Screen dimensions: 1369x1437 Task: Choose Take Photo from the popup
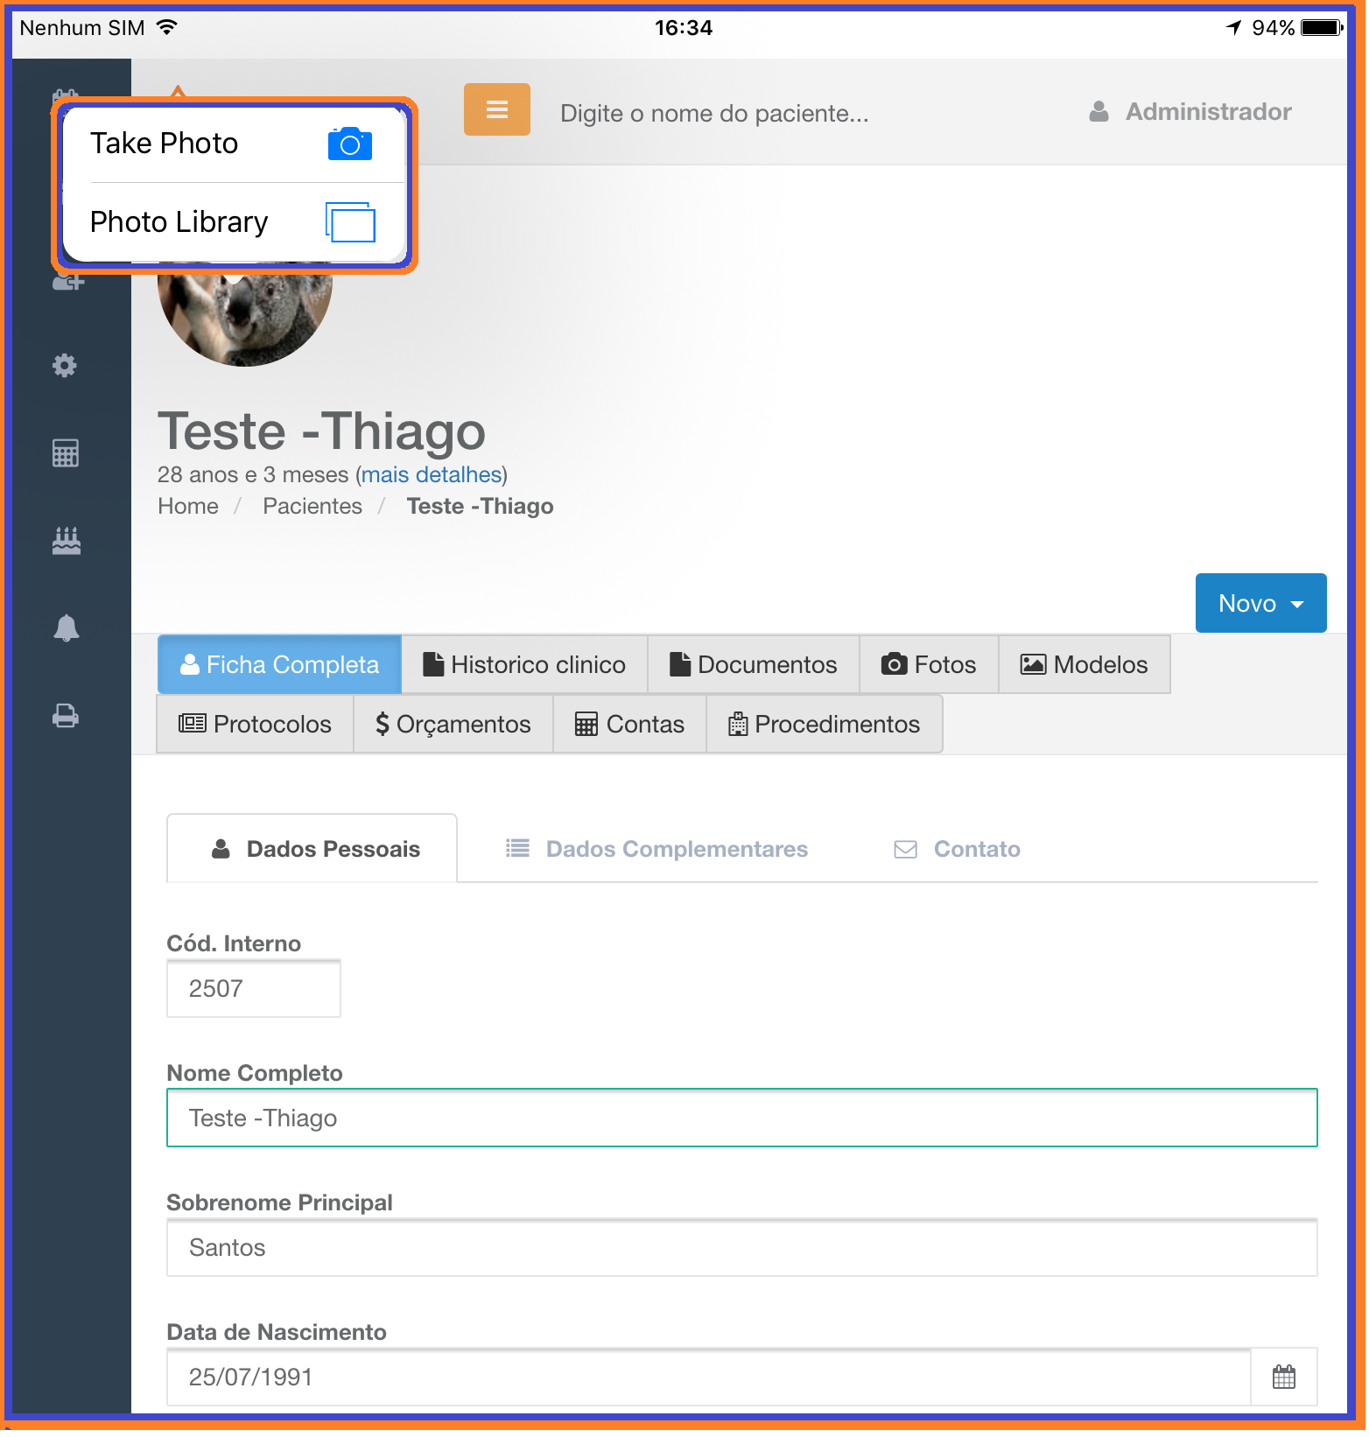tap(233, 144)
